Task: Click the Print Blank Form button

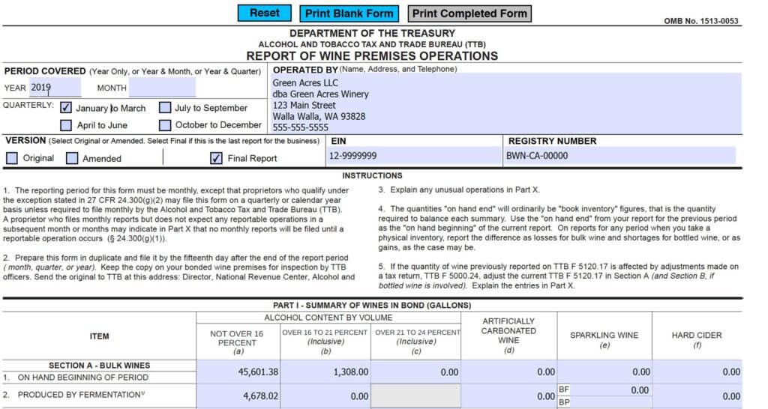Action: pos(349,13)
